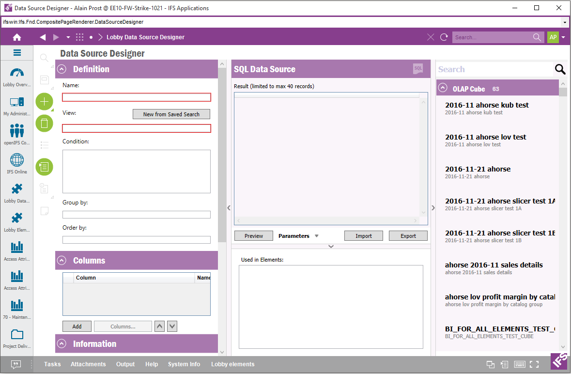Open Lobby Overview from the sidebar

pyautogui.click(x=17, y=78)
